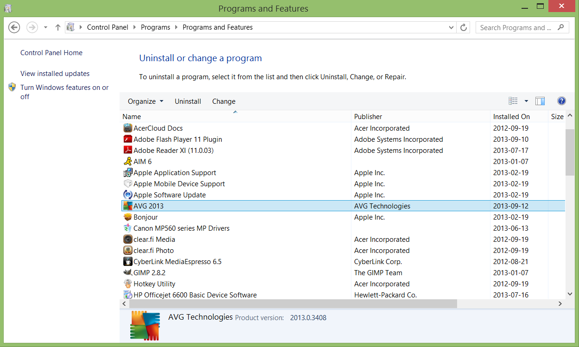Click the Bonjour package icon
The image size is (579, 347).
(x=128, y=217)
